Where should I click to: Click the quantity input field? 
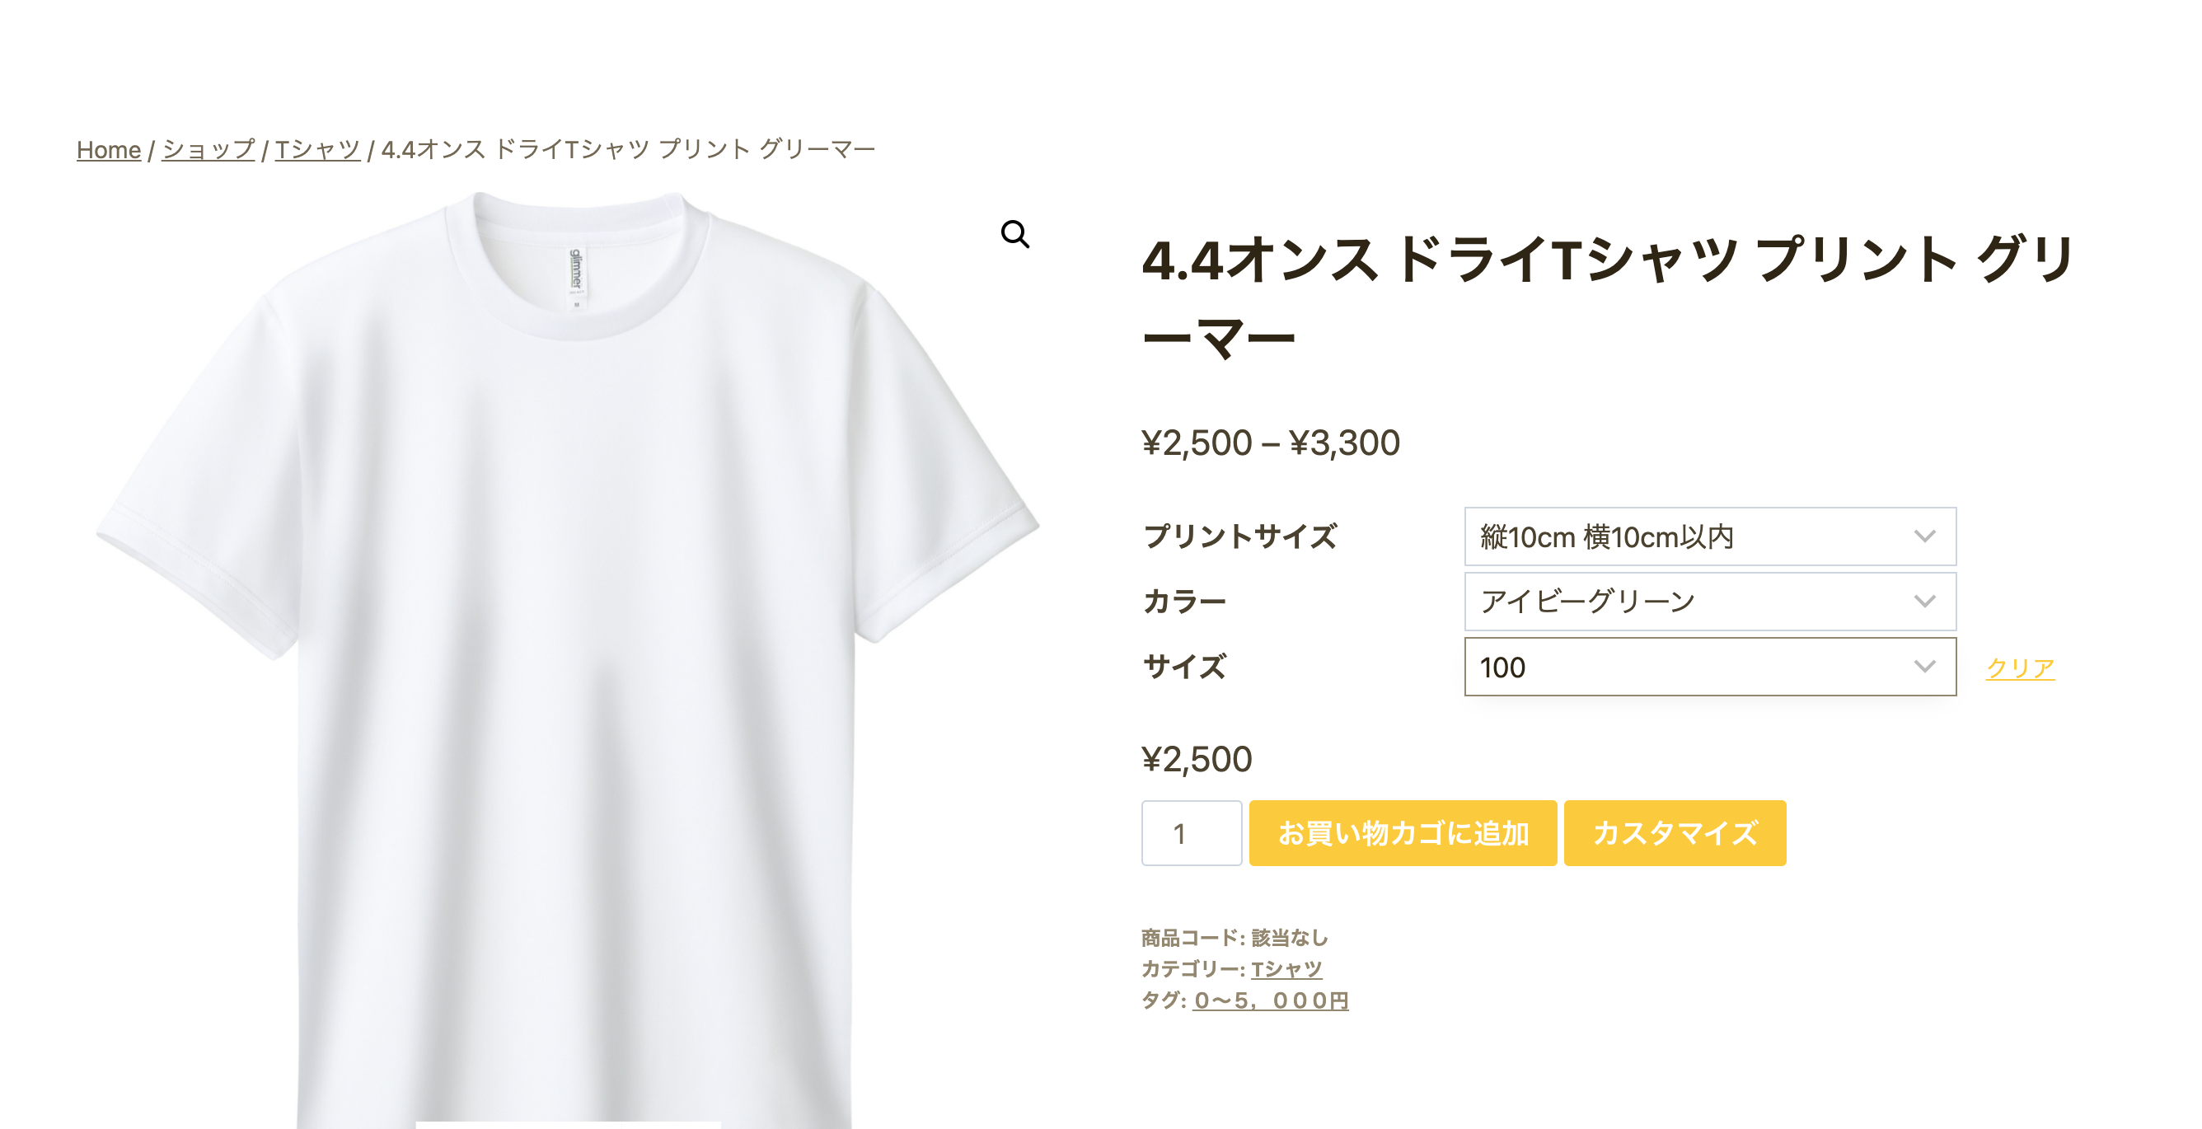point(1191,833)
